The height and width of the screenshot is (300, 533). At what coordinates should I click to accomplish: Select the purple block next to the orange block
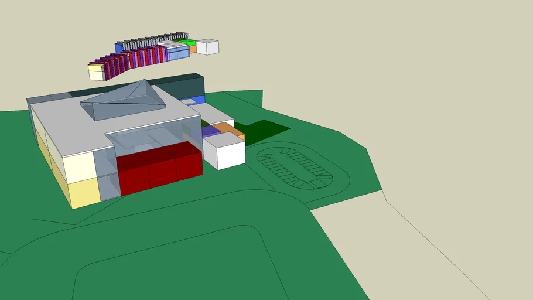click(211, 131)
